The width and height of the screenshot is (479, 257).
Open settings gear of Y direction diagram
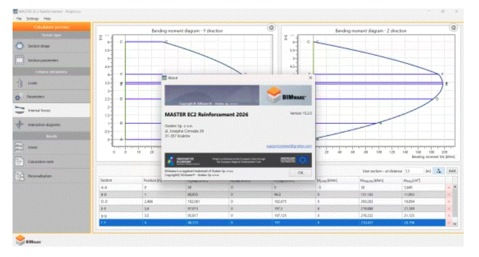[x=271, y=28]
